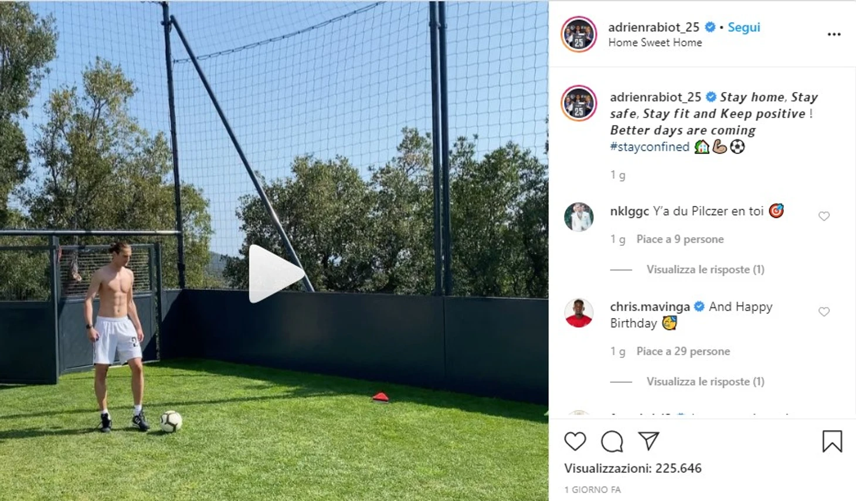The image size is (856, 501).
Task: Open the chris.mavinga commenter avatar
Action: pos(579,313)
